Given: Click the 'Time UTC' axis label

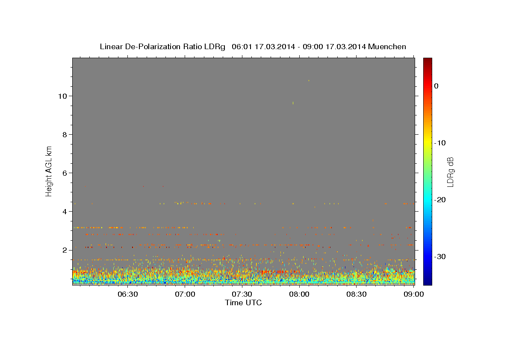Looking at the screenshot, I should pyautogui.click(x=243, y=303).
